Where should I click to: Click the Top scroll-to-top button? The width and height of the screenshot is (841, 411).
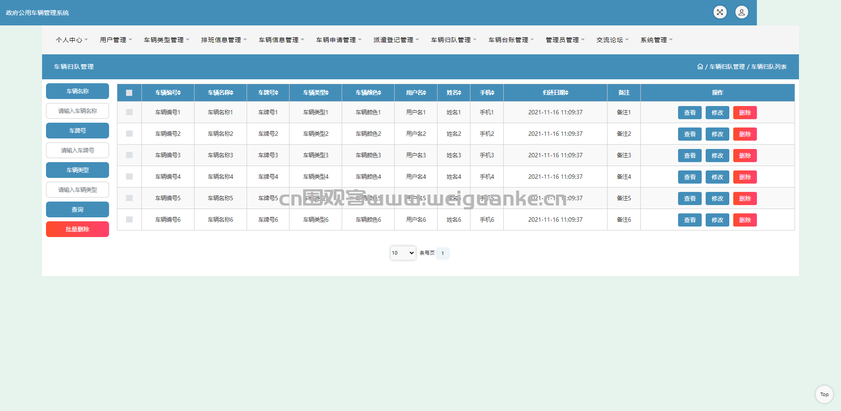pyautogui.click(x=824, y=394)
